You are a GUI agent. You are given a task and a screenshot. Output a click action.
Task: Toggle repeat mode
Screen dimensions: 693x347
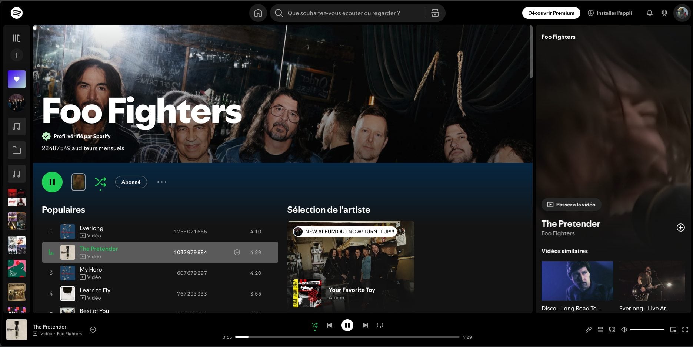[380, 325]
